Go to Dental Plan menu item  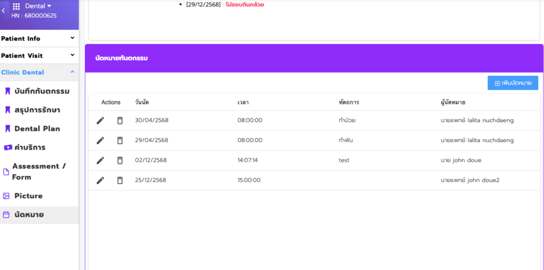(x=37, y=128)
